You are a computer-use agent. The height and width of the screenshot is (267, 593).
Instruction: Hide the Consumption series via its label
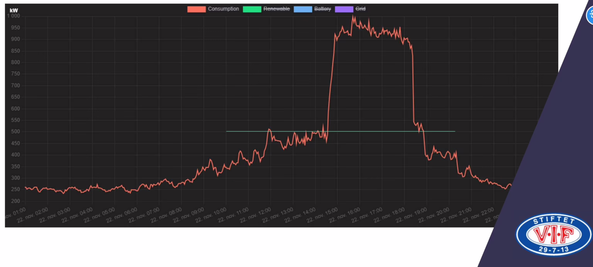point(223,9)
